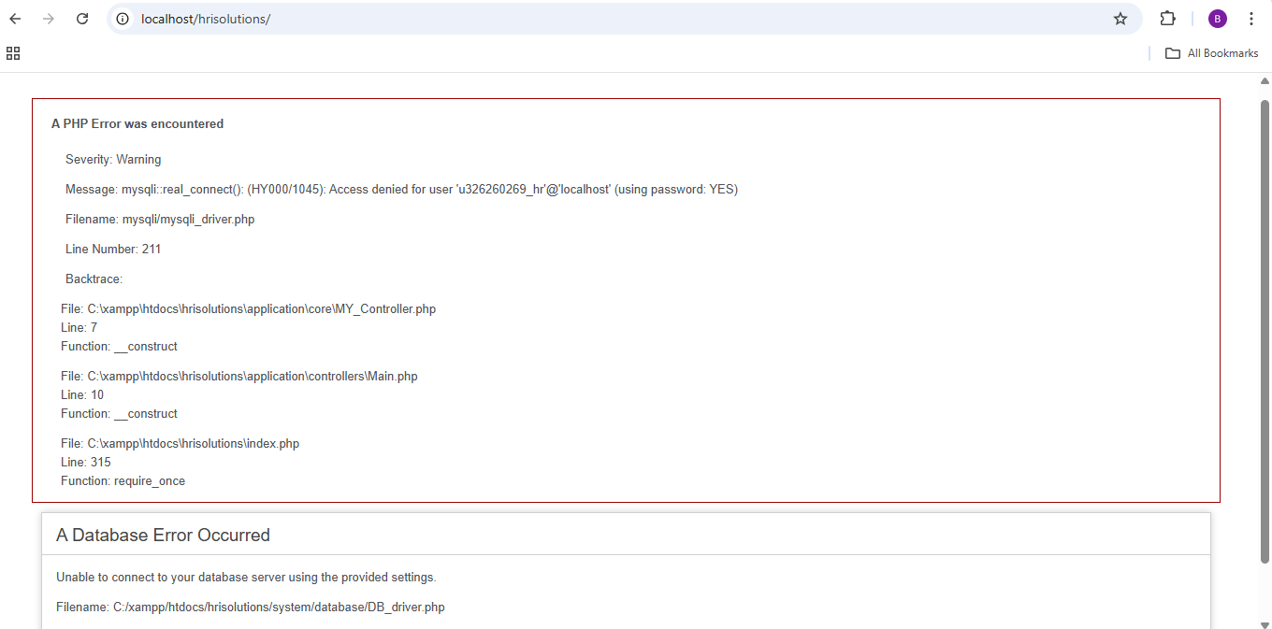Click the 'Severity: Warning' line
Screen dimensions: 1272x629
pos(113,160)
